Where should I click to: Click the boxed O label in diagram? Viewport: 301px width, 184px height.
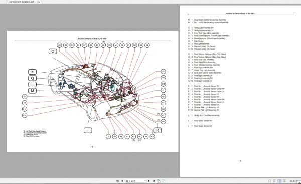point(53,51)
